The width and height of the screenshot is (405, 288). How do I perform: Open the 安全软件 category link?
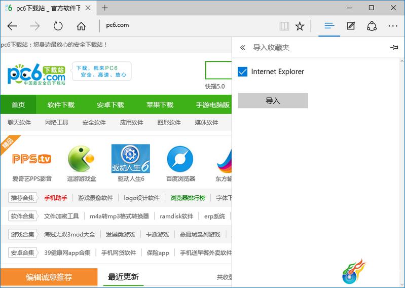(94, 122)
